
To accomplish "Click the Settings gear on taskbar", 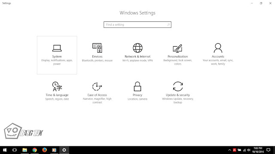I will click(64, 150).
